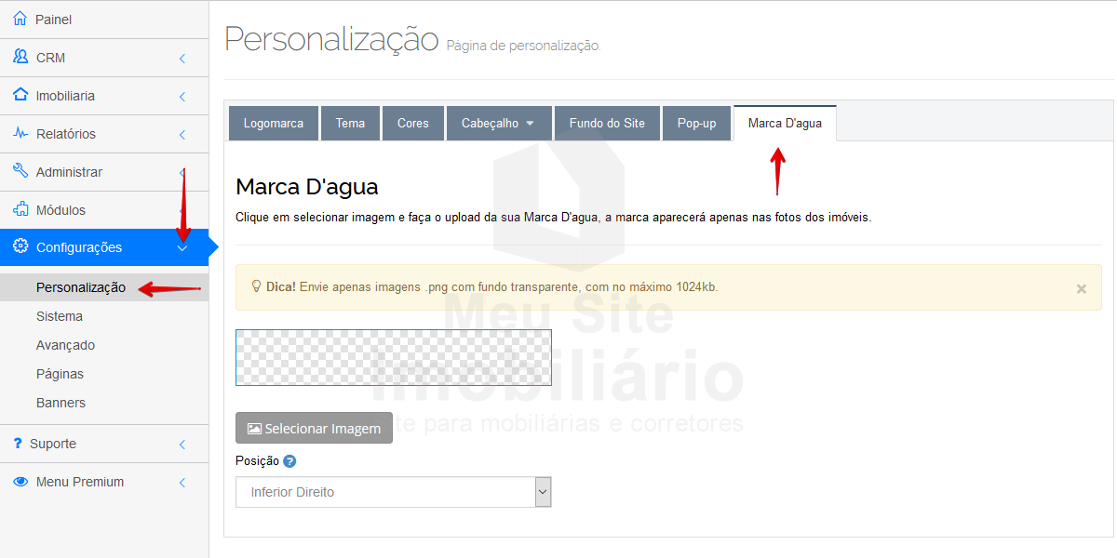
Task: Collapse the Configurações menu chevron
Action: [182, 248]
